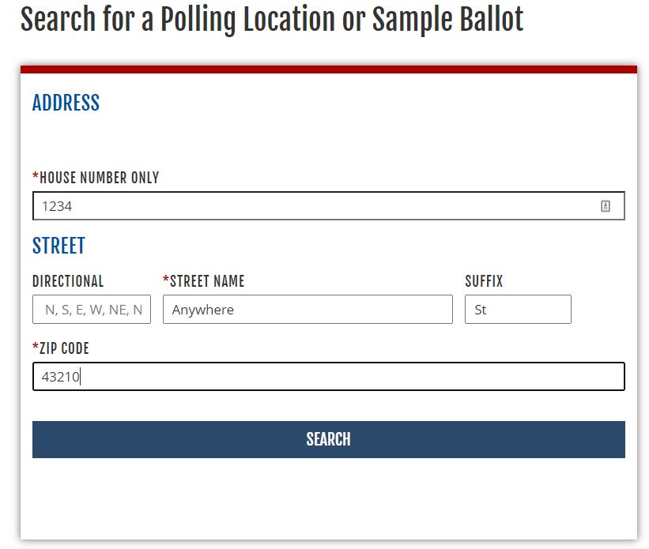Click the red asterisk beside House Number Only

pos(36,177)
